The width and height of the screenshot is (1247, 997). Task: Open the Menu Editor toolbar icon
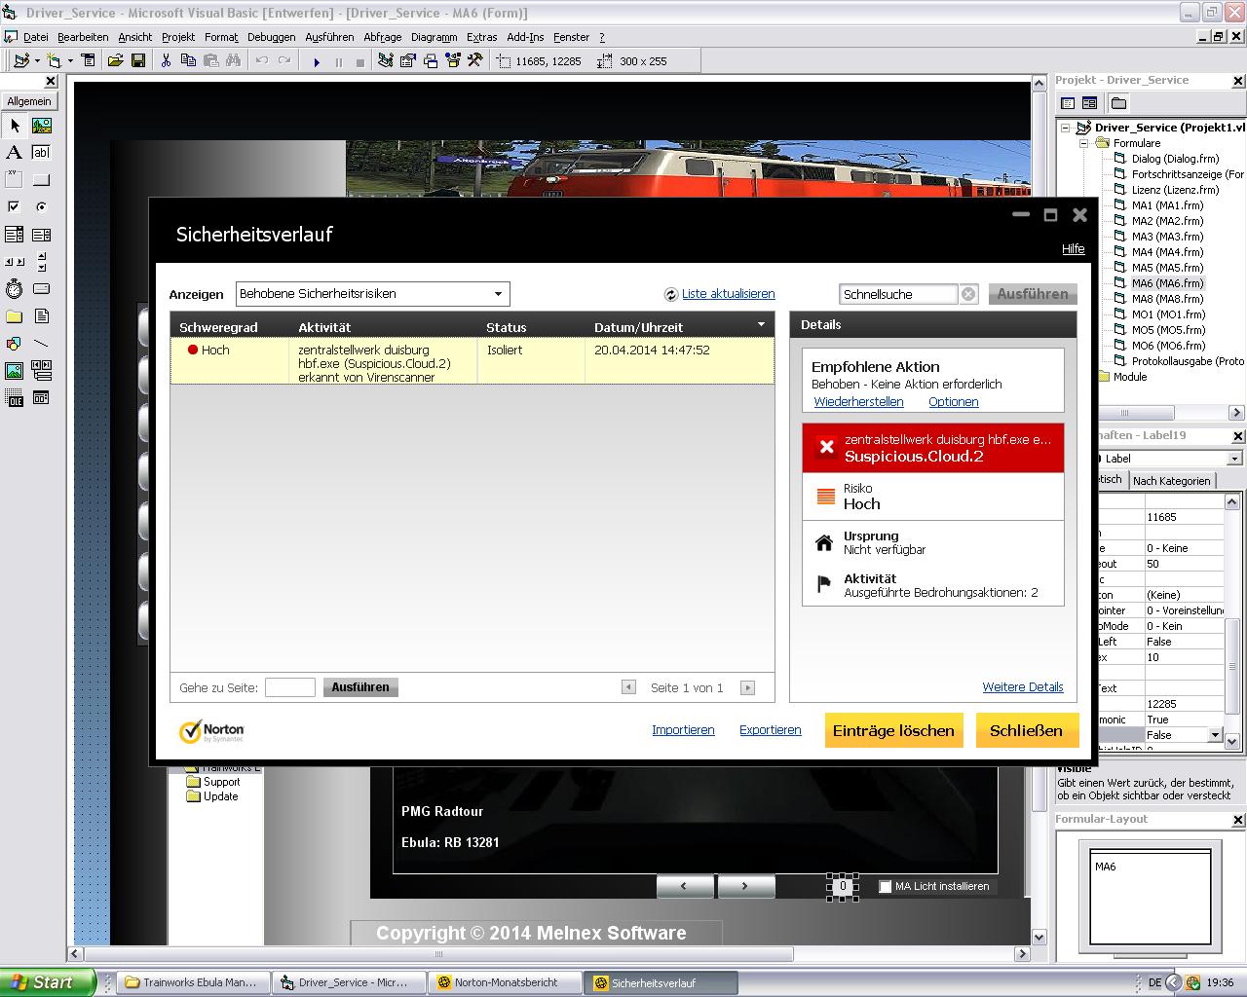tap(88, 61)
